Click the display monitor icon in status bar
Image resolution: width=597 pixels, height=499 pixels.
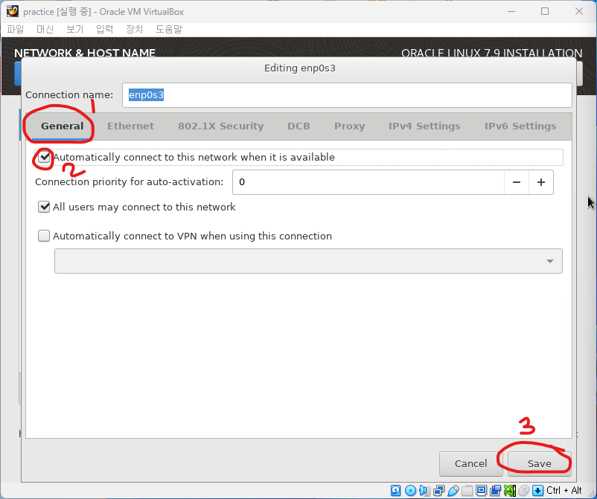(x=481, y=490)
